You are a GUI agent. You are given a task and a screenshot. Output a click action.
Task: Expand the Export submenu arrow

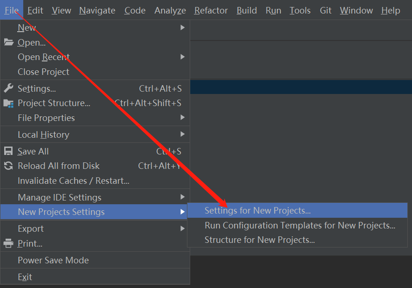pos(182,228)
